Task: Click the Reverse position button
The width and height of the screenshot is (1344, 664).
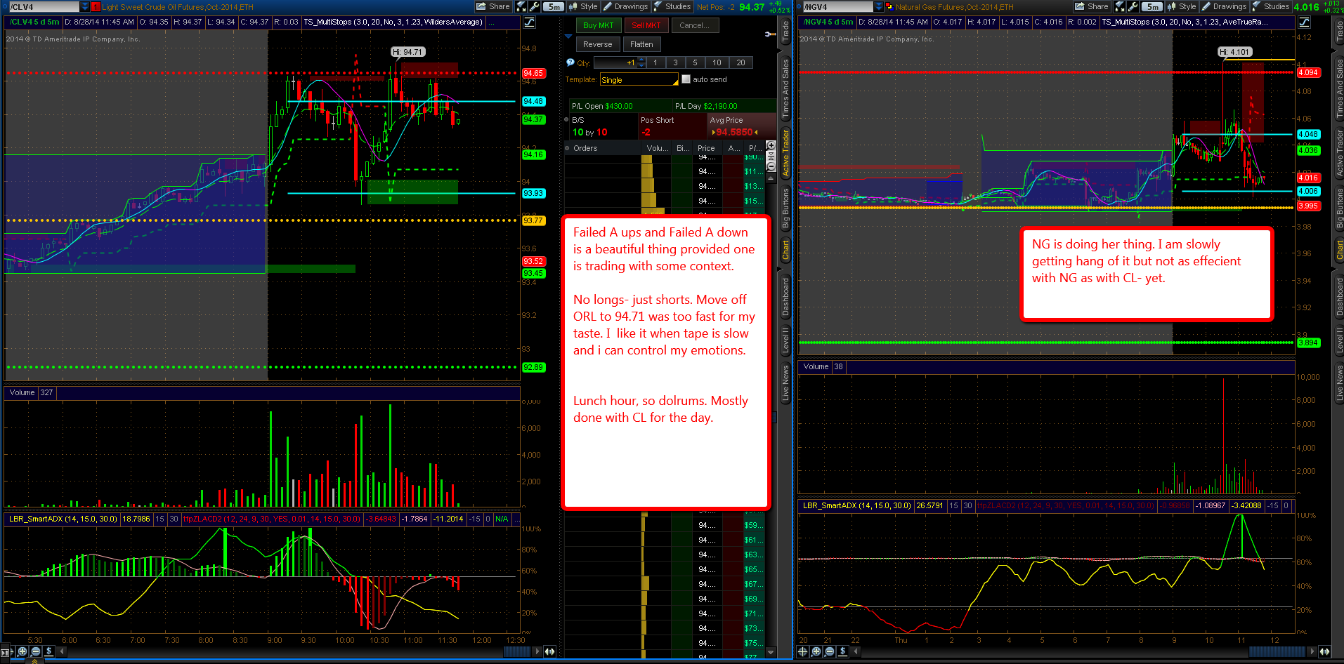Action: click(x=598, y=44)
